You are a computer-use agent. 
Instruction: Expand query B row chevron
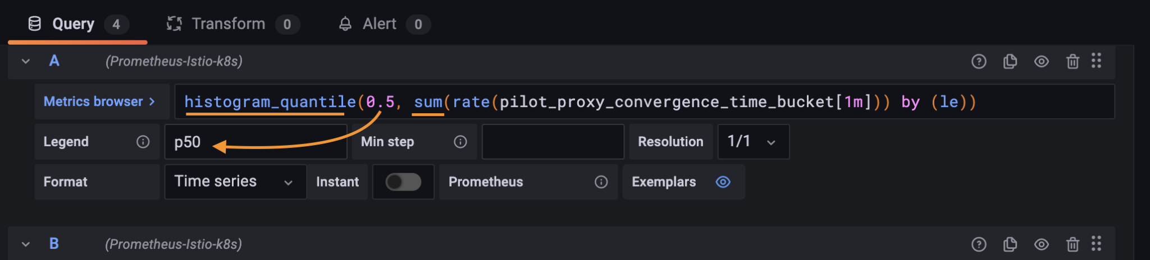tap(26, 244)
